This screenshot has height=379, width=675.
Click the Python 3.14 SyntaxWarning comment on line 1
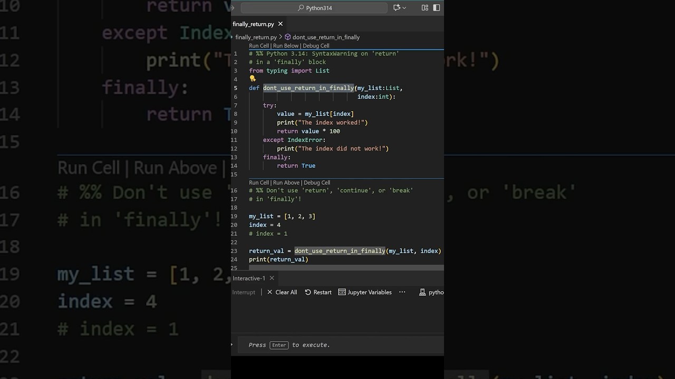point(324,54)
